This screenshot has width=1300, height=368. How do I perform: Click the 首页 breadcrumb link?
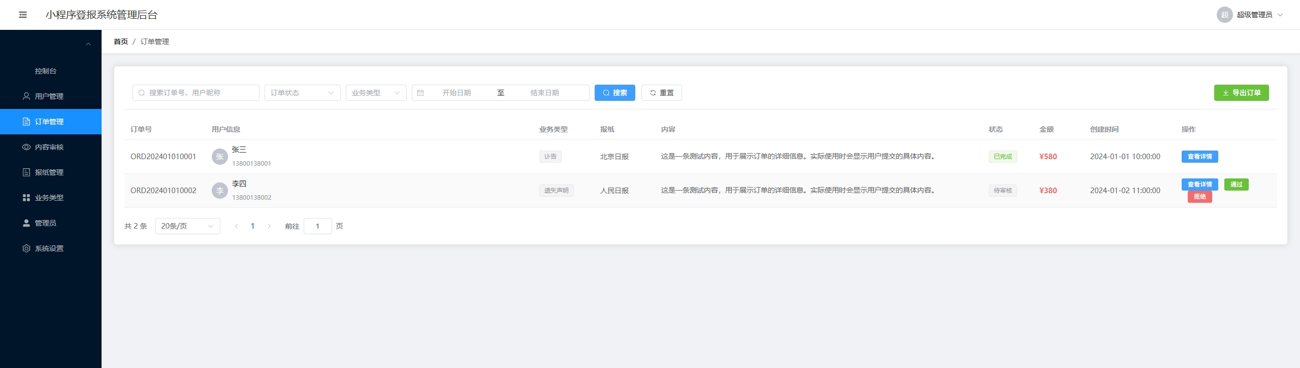coord(121,42)
